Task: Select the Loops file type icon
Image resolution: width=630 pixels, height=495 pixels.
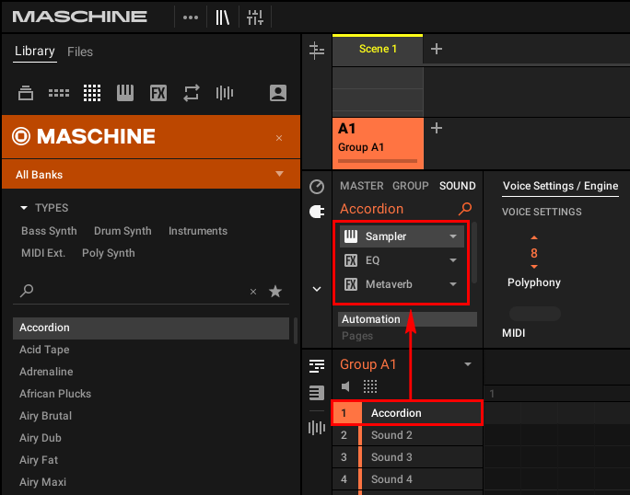Action: (x=192, y=93)
